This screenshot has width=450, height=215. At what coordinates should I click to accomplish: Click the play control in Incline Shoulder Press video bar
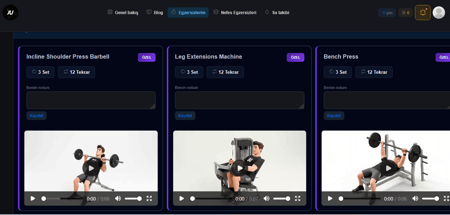pyautogui.click(x=33, y=198)
